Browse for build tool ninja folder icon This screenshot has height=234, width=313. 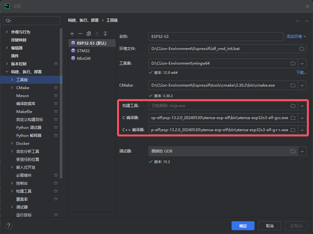pos(293,106)
